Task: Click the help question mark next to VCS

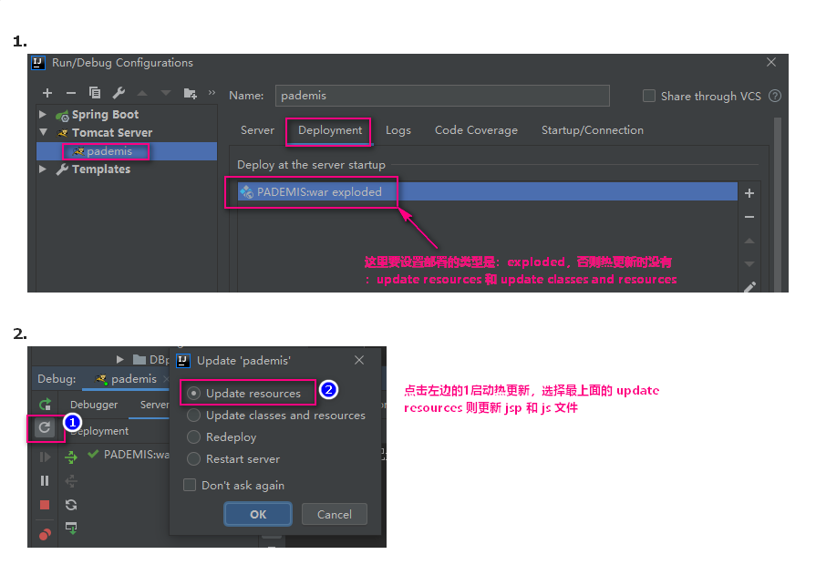Action: tap(775, 96)
